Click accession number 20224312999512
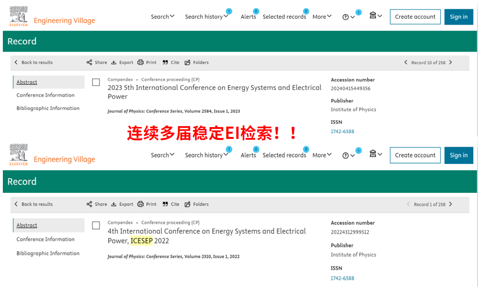This screenshot has height=291, width=478. (x=350, y=232)
